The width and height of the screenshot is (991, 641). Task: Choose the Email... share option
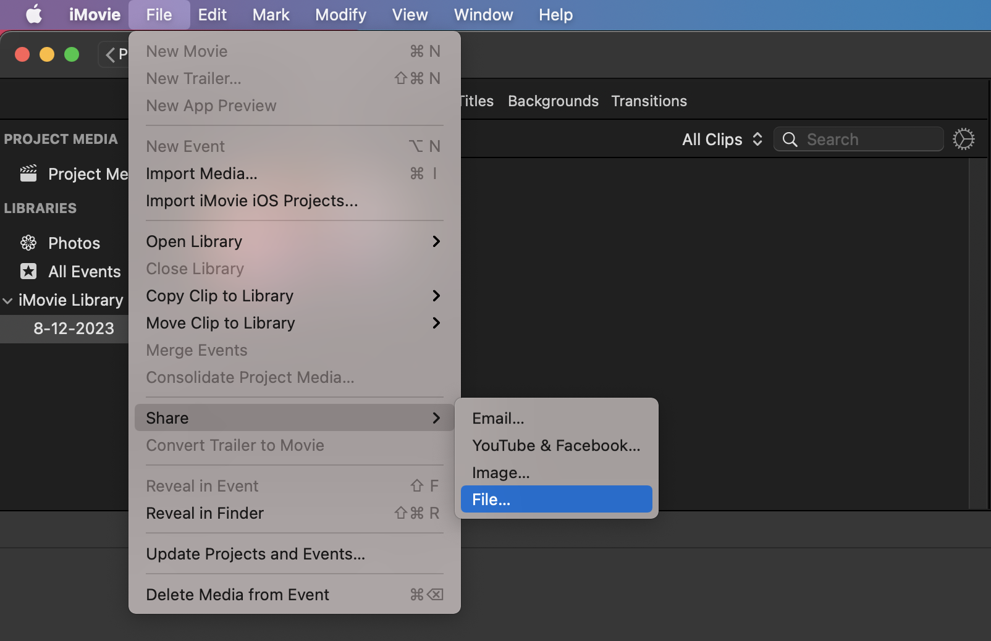[x=498, y=418]
